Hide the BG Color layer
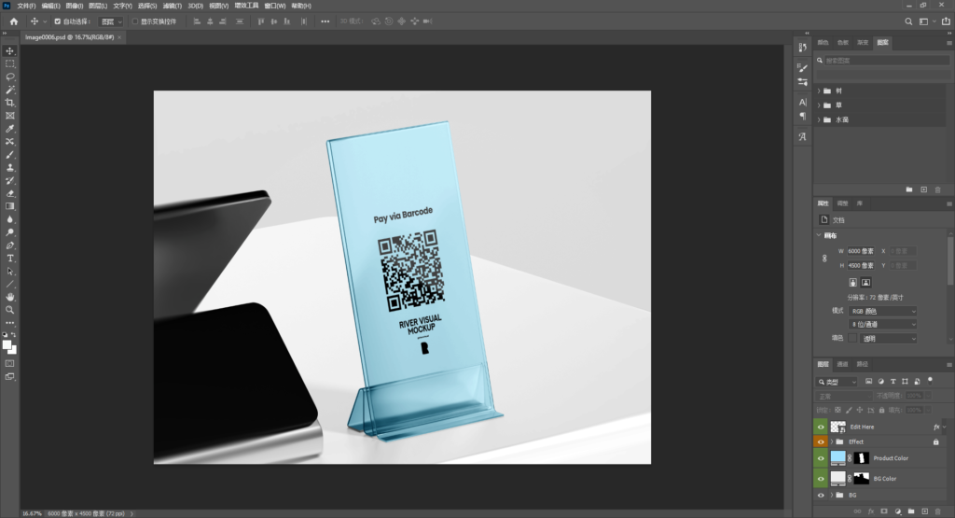This screenshot has height=518, width=955. tap(821, 479)
